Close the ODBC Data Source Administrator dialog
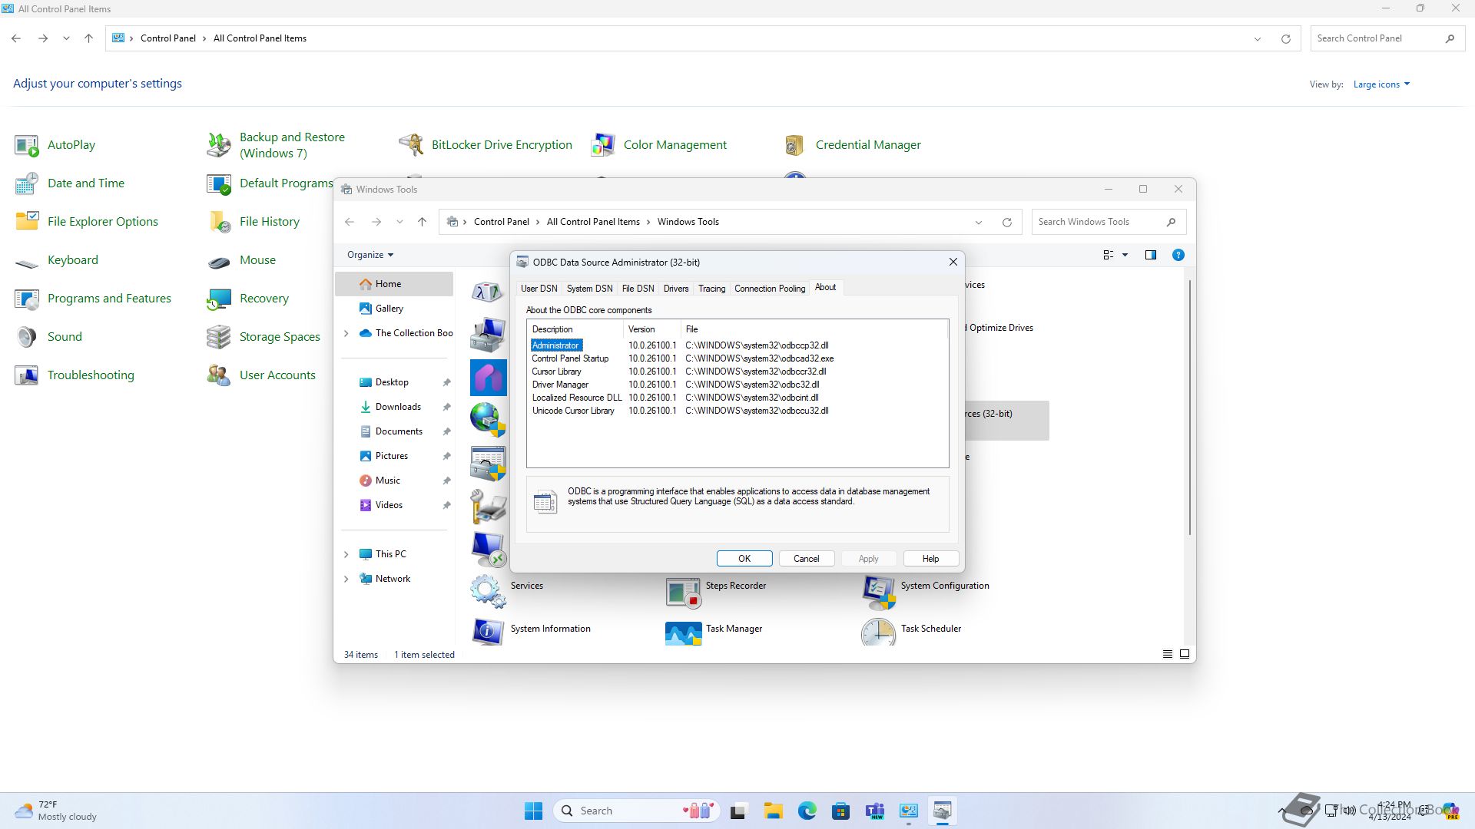1475x829 pixels. pyautogui.click(x=953, y=262)
